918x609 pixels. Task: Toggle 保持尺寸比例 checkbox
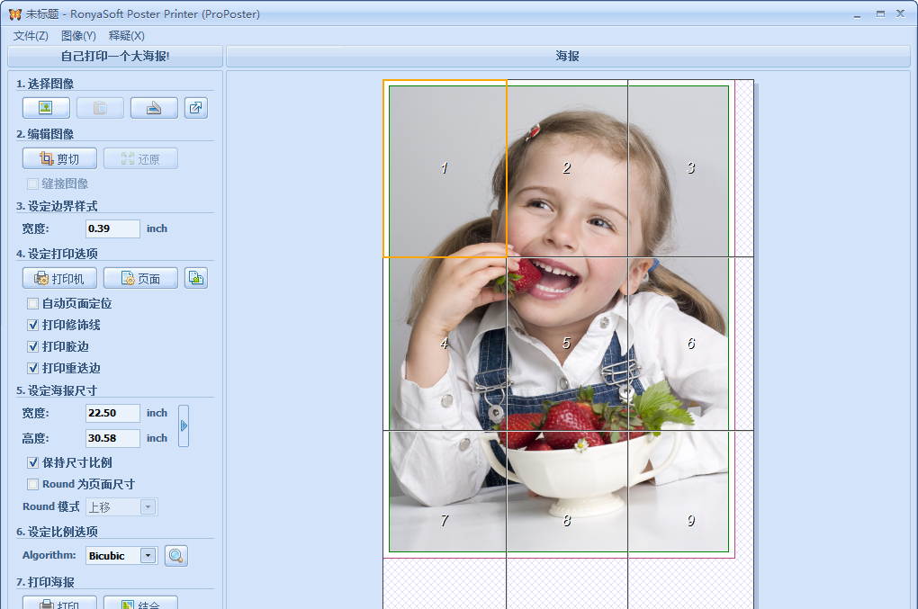coord(33,463)
